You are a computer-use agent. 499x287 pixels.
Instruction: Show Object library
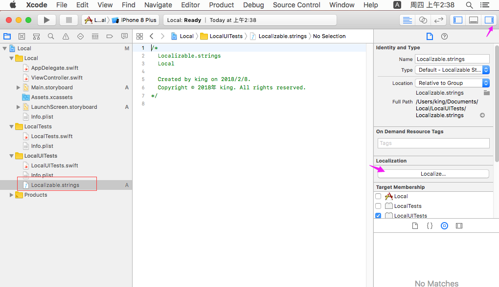pos(444,225)
